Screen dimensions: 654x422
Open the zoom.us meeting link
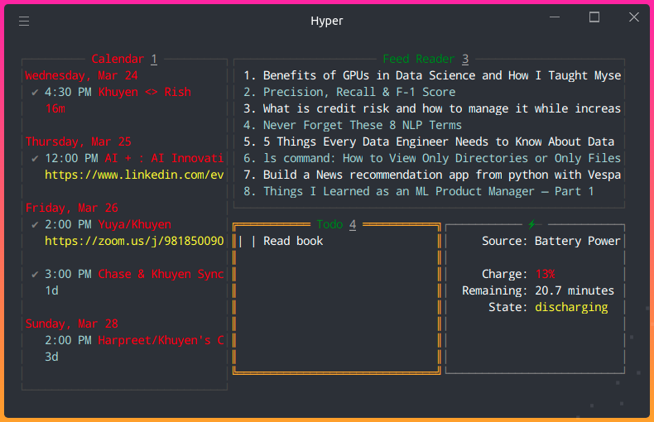click(134, 241)
